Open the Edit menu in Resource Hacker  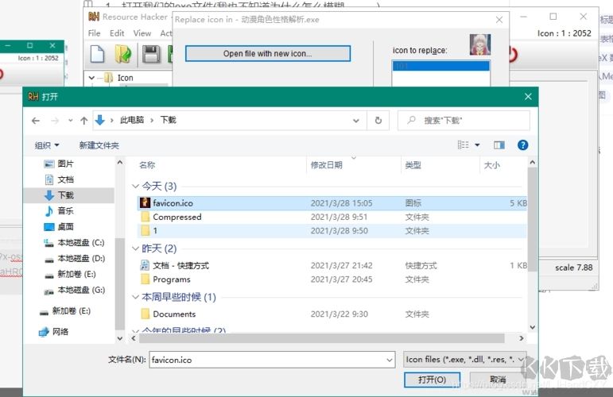[117, 33]
